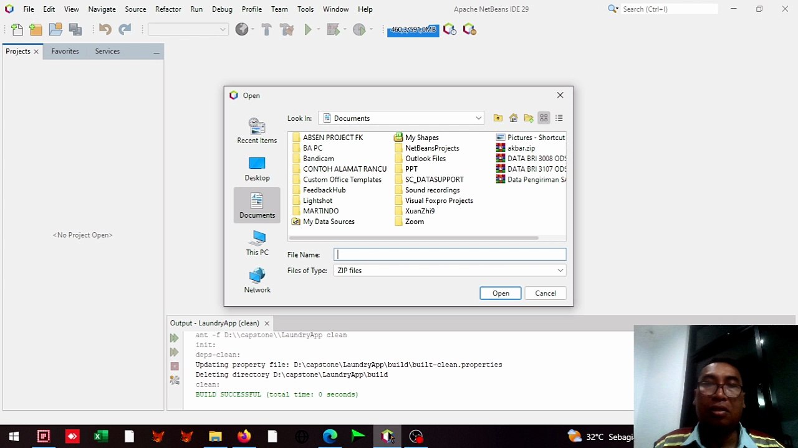Image resolution: width=798 pixels, height=448 pixels.
Task: Click the Clean and Build icon
Action: coord(287,29)
